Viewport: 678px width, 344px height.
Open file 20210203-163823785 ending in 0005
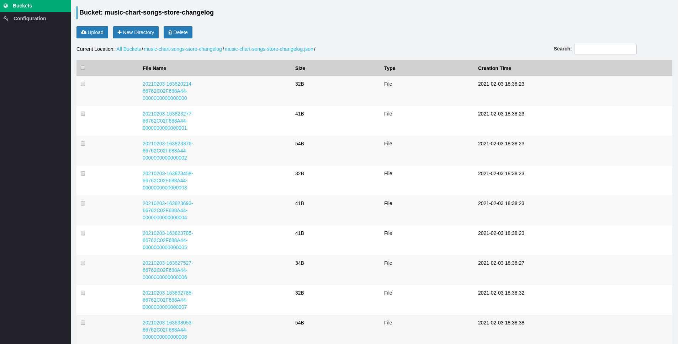tap(168, 240)
